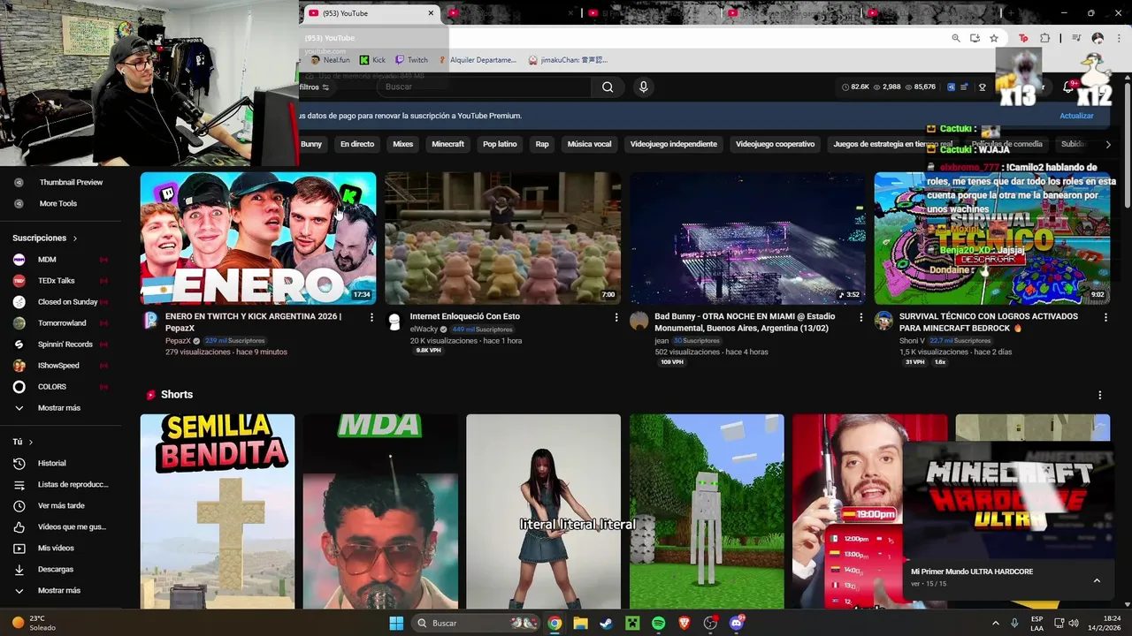Click the Thumbnail Preview sidebar icon
The image size is (1132, 636).
coord(19,182)
